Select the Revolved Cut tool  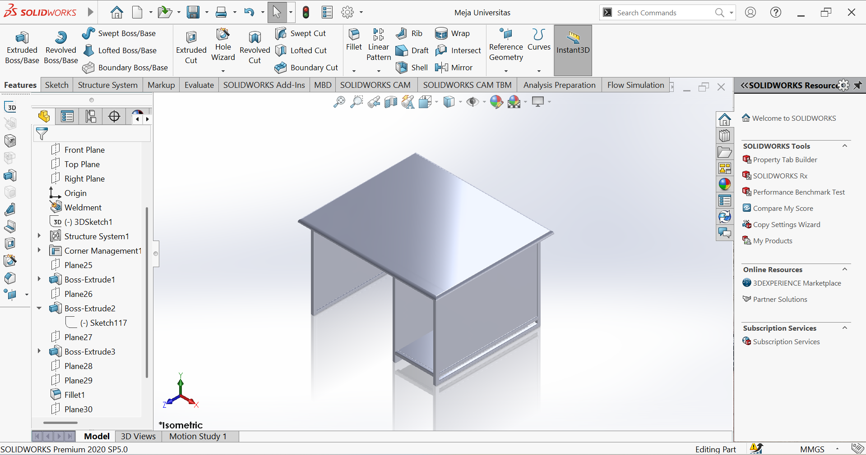255,48
